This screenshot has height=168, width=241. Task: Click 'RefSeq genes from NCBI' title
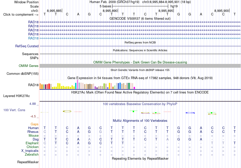pos(140,42)
